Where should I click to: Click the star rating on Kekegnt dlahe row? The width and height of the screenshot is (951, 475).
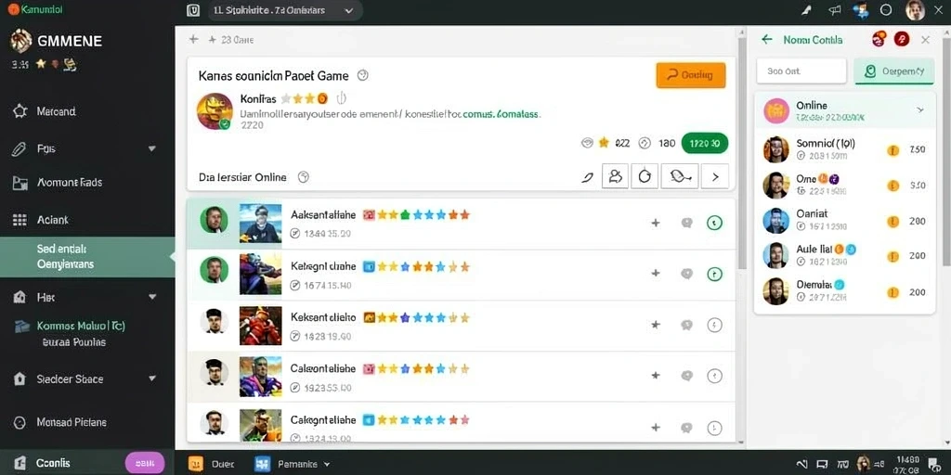tap(423, 266)
